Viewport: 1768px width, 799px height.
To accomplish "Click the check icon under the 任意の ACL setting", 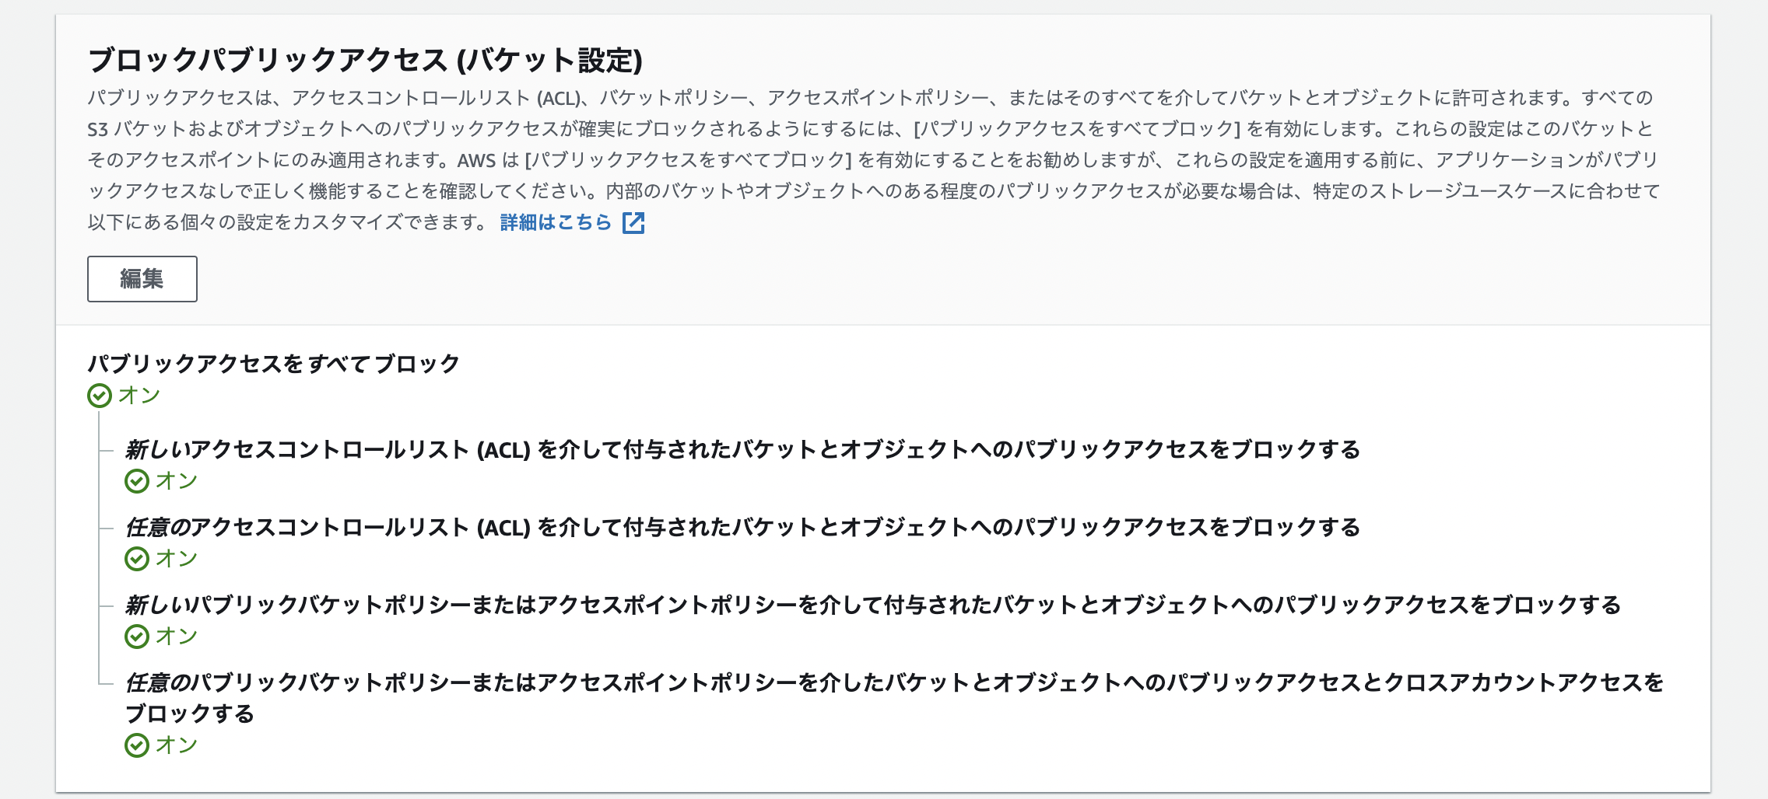I will tap(139, 558).
